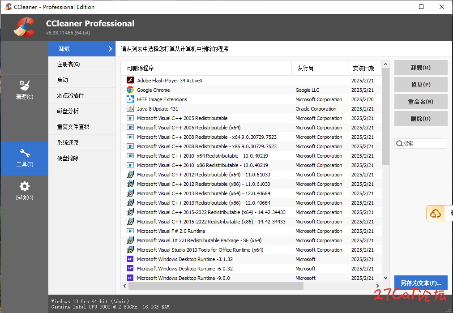Click the Windows 10 Pro system info text
Viewport: 453px width, 313px height.
click(90, 301)
